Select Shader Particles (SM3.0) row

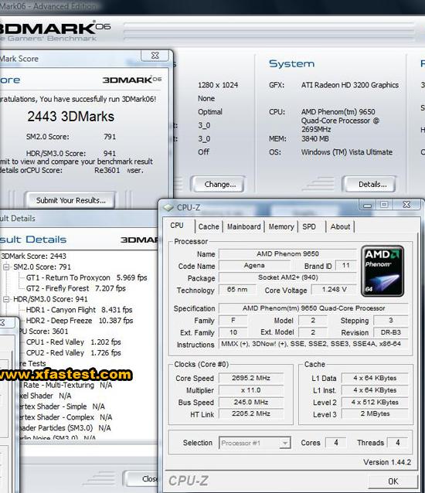[x=64, y=428]
